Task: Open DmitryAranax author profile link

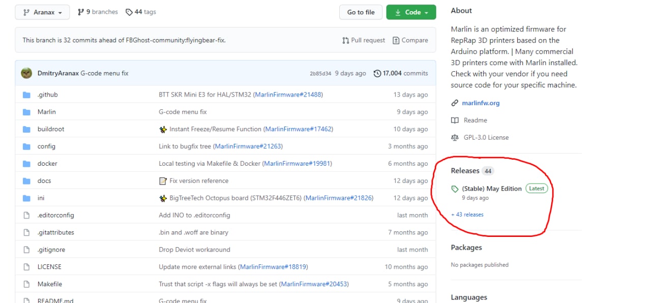Action: click(x=58, y=73)
